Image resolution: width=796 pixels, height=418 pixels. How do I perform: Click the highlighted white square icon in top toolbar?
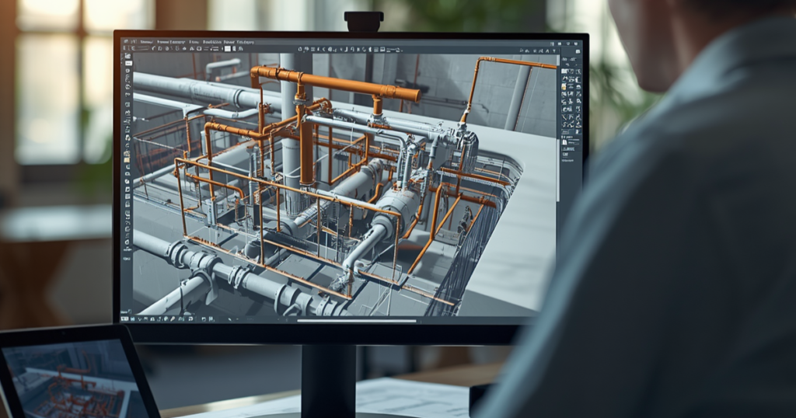228,49
